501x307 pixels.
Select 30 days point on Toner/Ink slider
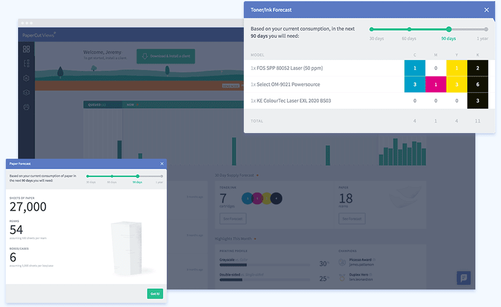click(372, 29)
